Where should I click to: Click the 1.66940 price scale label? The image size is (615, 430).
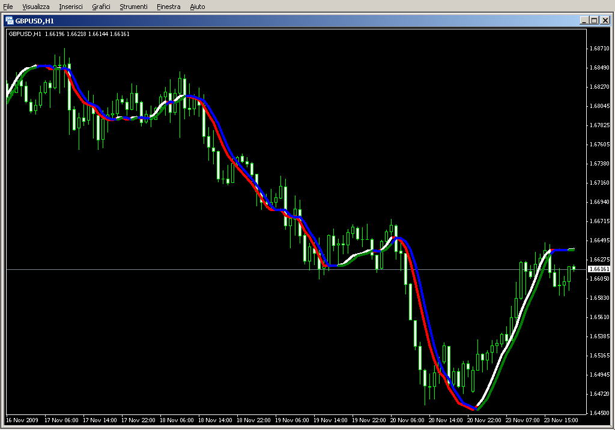600,202
